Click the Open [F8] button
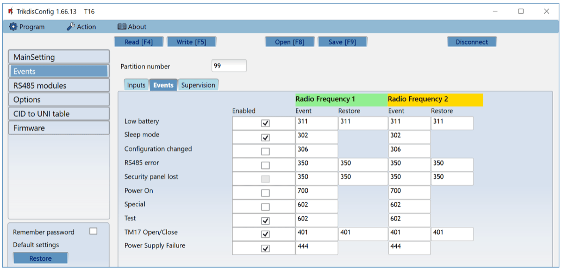This screenshot has width=562, height=271. (289, 42)
